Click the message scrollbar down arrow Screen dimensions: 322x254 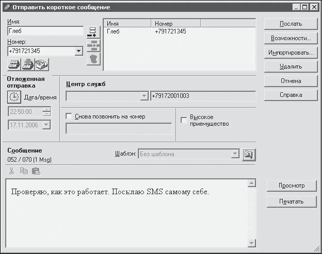coord(252,243)
